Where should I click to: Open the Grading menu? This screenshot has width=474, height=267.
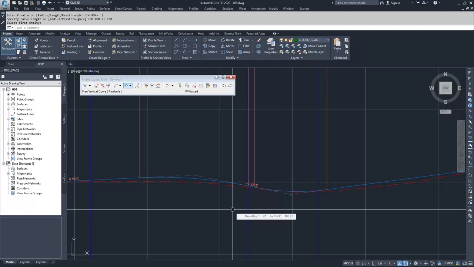click(157, 9)
